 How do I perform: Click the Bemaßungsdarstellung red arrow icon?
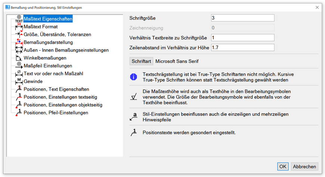click(x=19, y=42)
